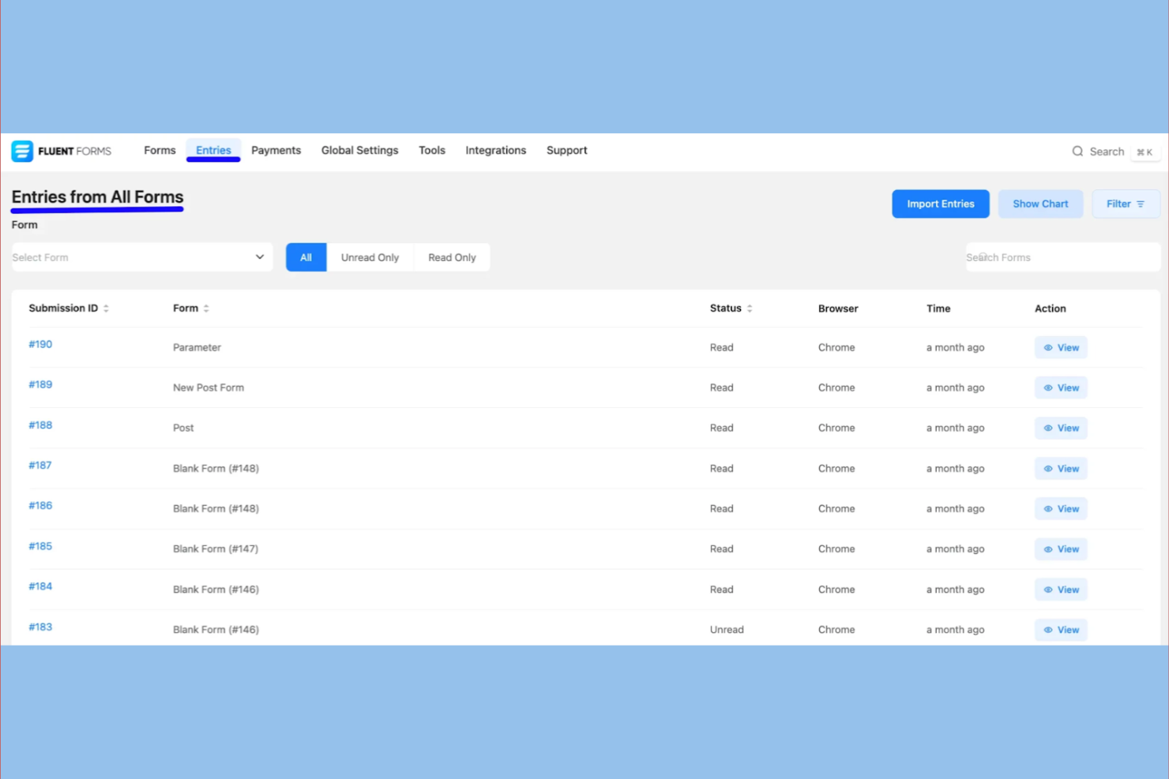Click the eye icon on entry #186's View button
Image resolution: width=1169 pixels, height=779 pixels.
(1047, 508)
